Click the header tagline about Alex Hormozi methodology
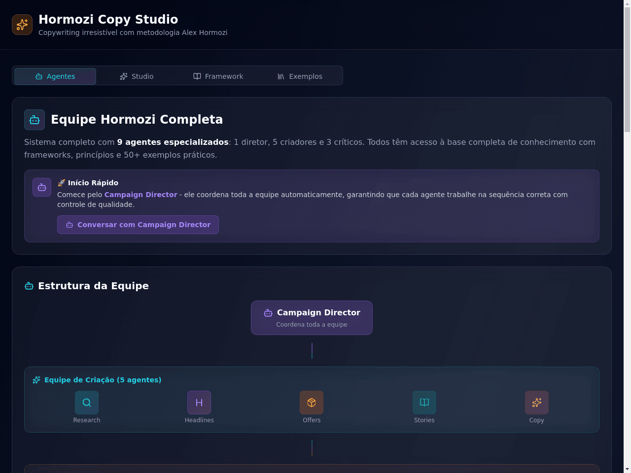 click(133, 33)
